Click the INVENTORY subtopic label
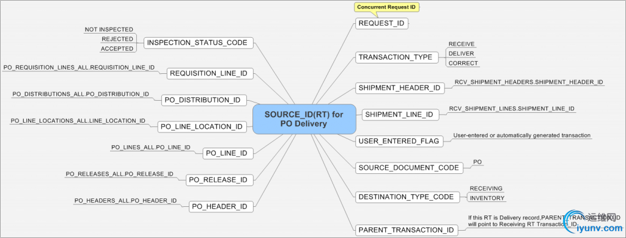Image resolution: width=626 pixels, height=238 pixels. coord(487,198)
